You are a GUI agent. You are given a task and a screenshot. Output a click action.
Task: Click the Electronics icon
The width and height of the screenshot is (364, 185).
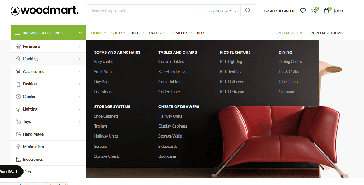coord(18,159)
